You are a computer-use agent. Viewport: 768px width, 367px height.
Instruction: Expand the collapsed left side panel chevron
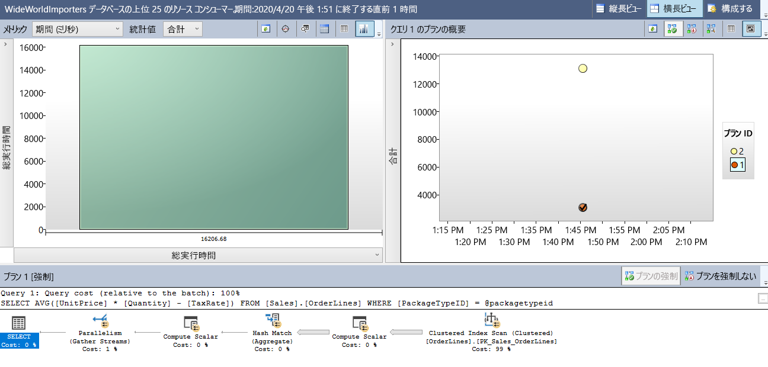pos(6,44)
